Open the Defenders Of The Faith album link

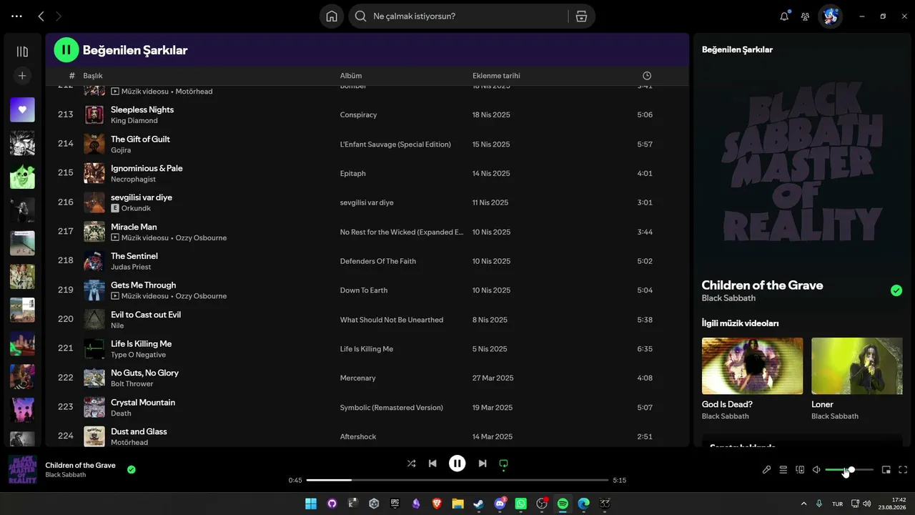point(378,261)
